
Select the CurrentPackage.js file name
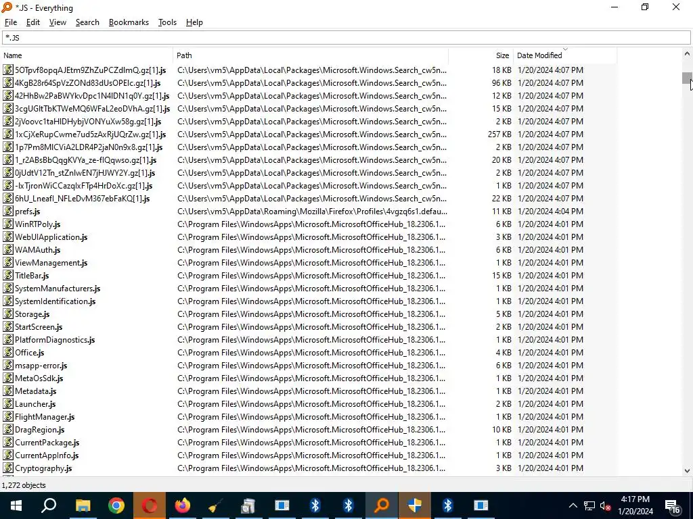click(47, 443)
